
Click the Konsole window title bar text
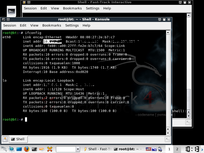coord(84,19)
